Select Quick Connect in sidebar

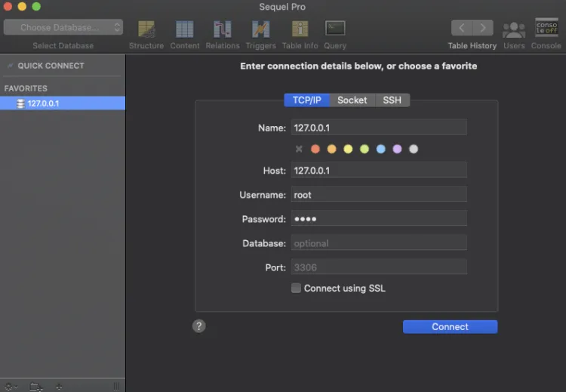click(x=51, y=66)
